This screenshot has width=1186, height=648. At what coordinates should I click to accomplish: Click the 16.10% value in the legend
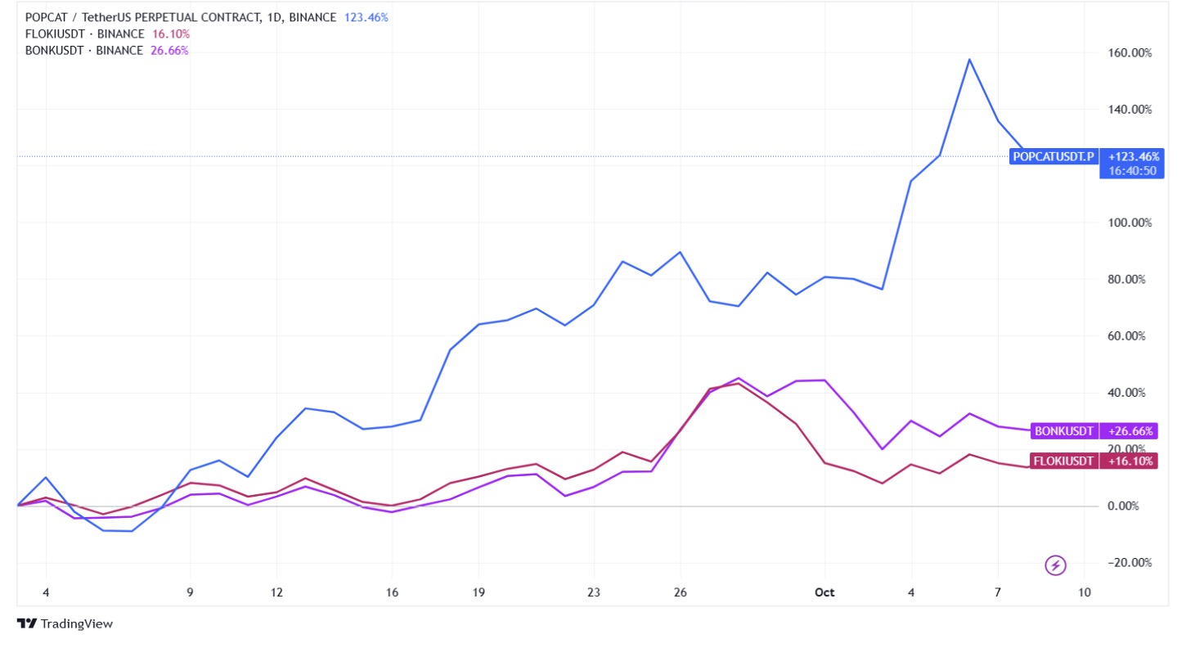171,34
